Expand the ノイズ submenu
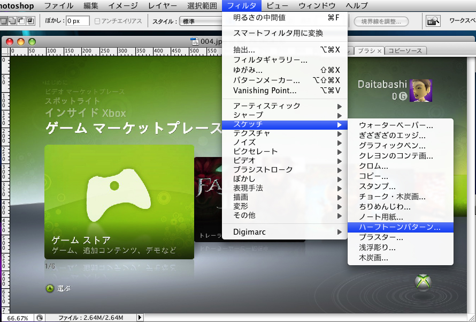Screen dimensions: 476x322 click(285, 143)
